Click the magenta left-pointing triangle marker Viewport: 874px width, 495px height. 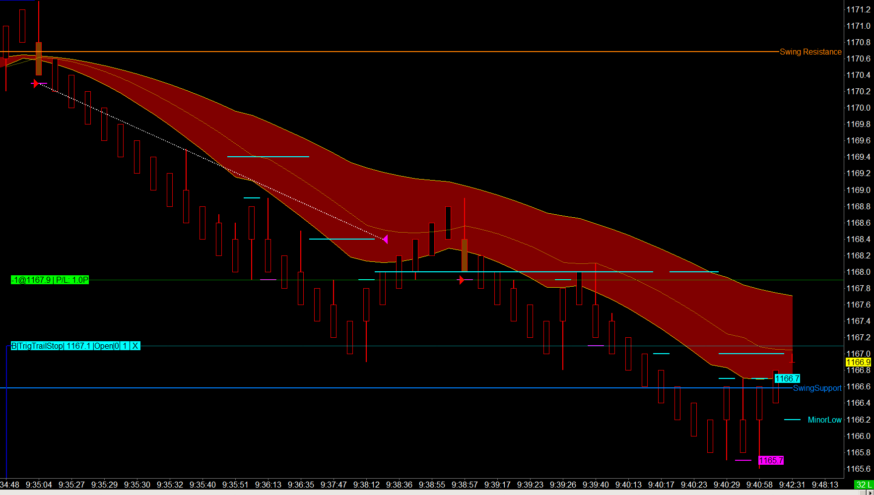(x=385, y=239)
